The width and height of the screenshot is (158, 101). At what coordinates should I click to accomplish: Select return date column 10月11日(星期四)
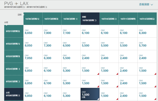pos(128,19)
